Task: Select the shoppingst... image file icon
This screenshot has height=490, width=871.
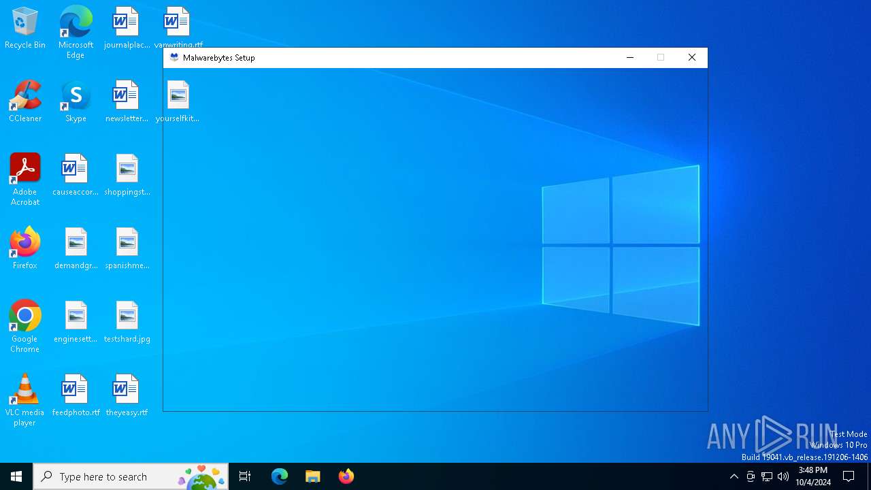Action: [127, 175]
